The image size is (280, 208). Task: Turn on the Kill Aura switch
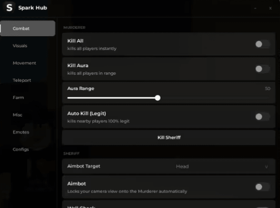pyautogui.click(x=262, y=69)
